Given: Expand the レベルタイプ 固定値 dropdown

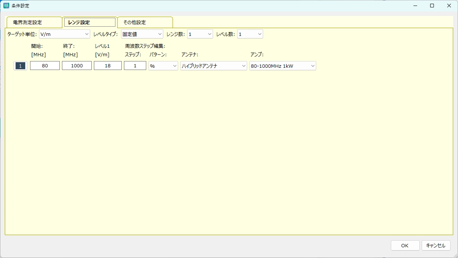Looking at the screenshot, I should coord(142,34).
